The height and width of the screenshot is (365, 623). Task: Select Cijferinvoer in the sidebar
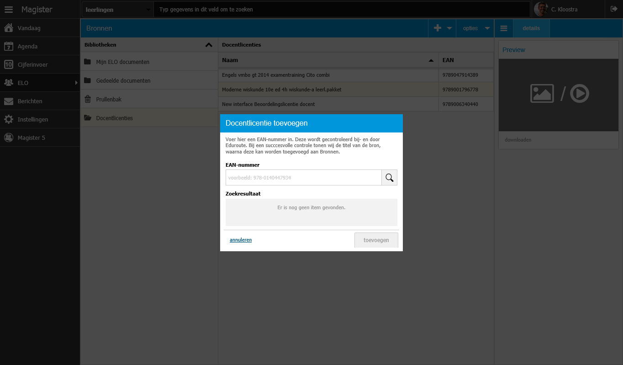pos(40,64)
